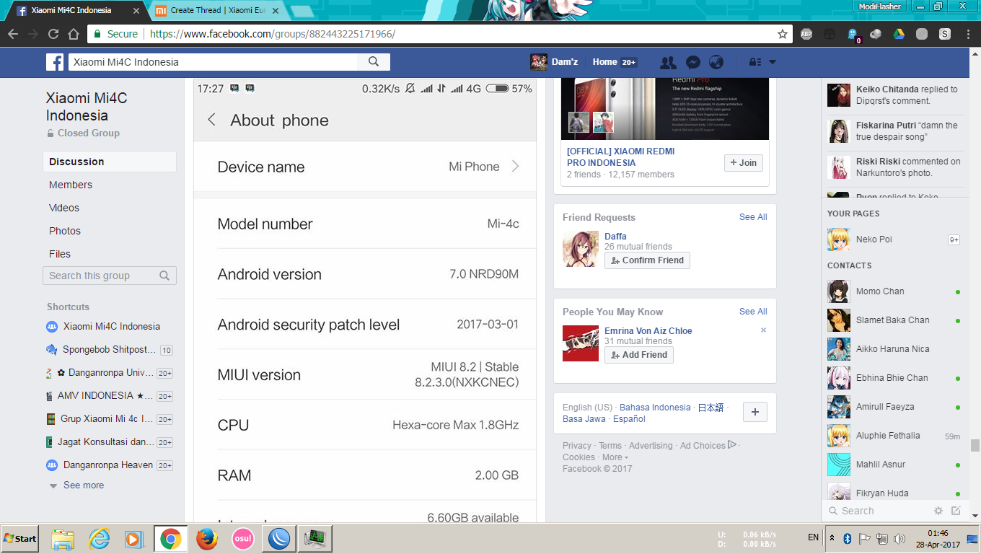Image resolution: width=981 pixels, height=554 pixels.
Task: Open the Files section of the group
Action: 60,254
